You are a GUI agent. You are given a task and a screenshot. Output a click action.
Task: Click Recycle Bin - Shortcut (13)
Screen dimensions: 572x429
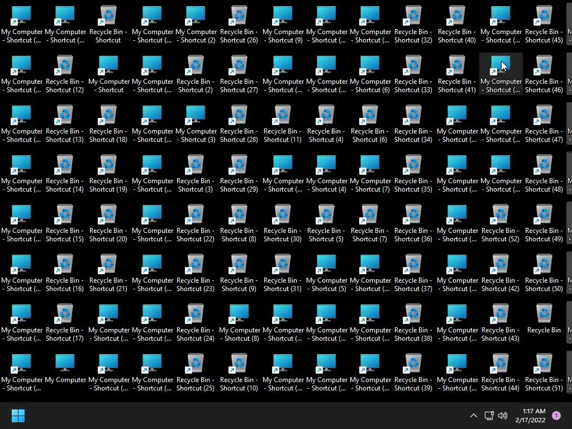[x=65, y=123]
